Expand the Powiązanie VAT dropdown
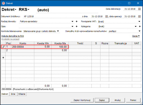 click(x=139, y=21)
